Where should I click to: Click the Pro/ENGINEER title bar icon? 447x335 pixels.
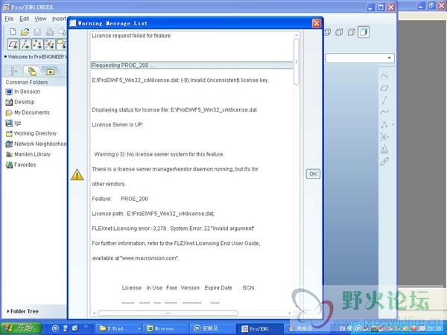pos(6,7)
